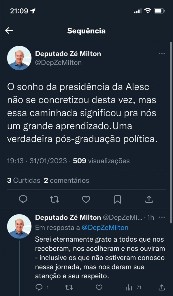Open the @DepZeMilton reply mention link

tap(105, 228)
